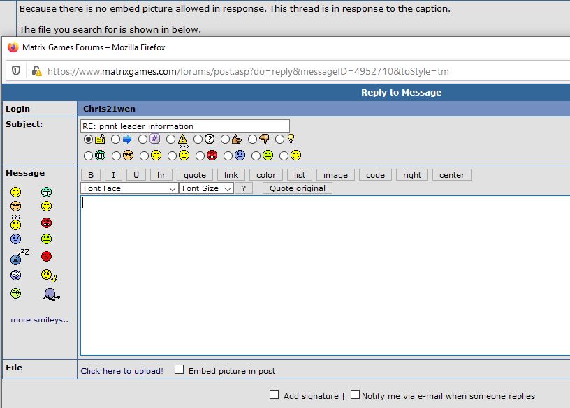Open the Font Face dropdown

click(129, 188)
